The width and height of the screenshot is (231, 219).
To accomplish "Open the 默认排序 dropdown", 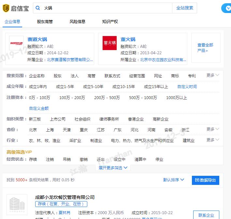I will point(174,180).
